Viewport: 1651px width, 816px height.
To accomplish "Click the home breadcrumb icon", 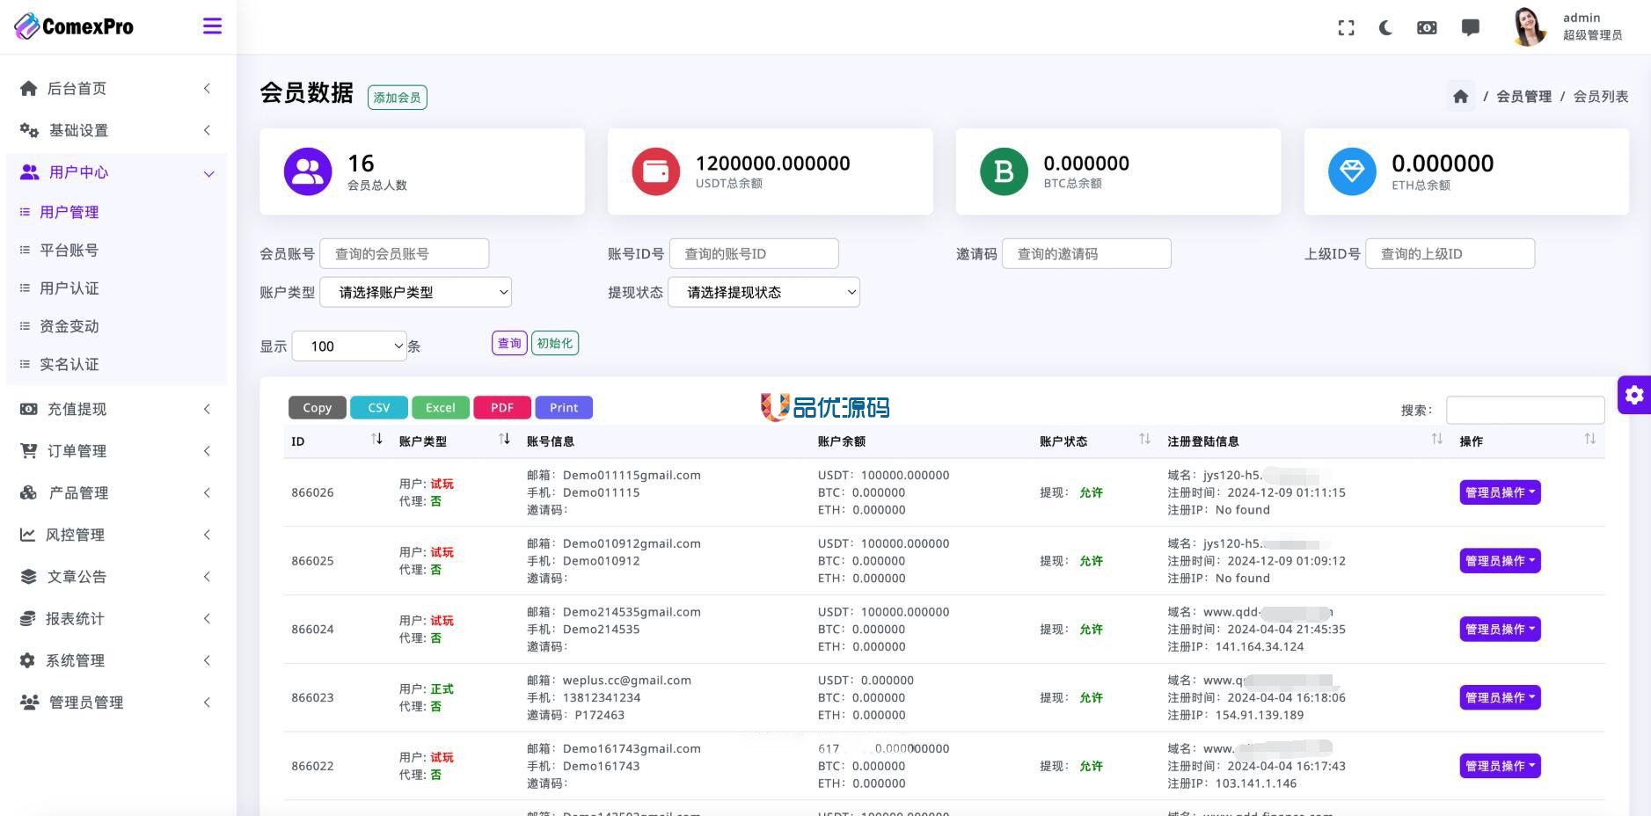I will (1461, 97).
